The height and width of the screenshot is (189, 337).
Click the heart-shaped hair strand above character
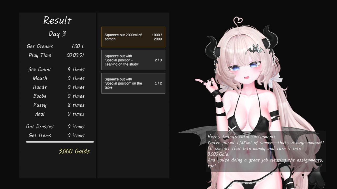(x=238, y=20)
